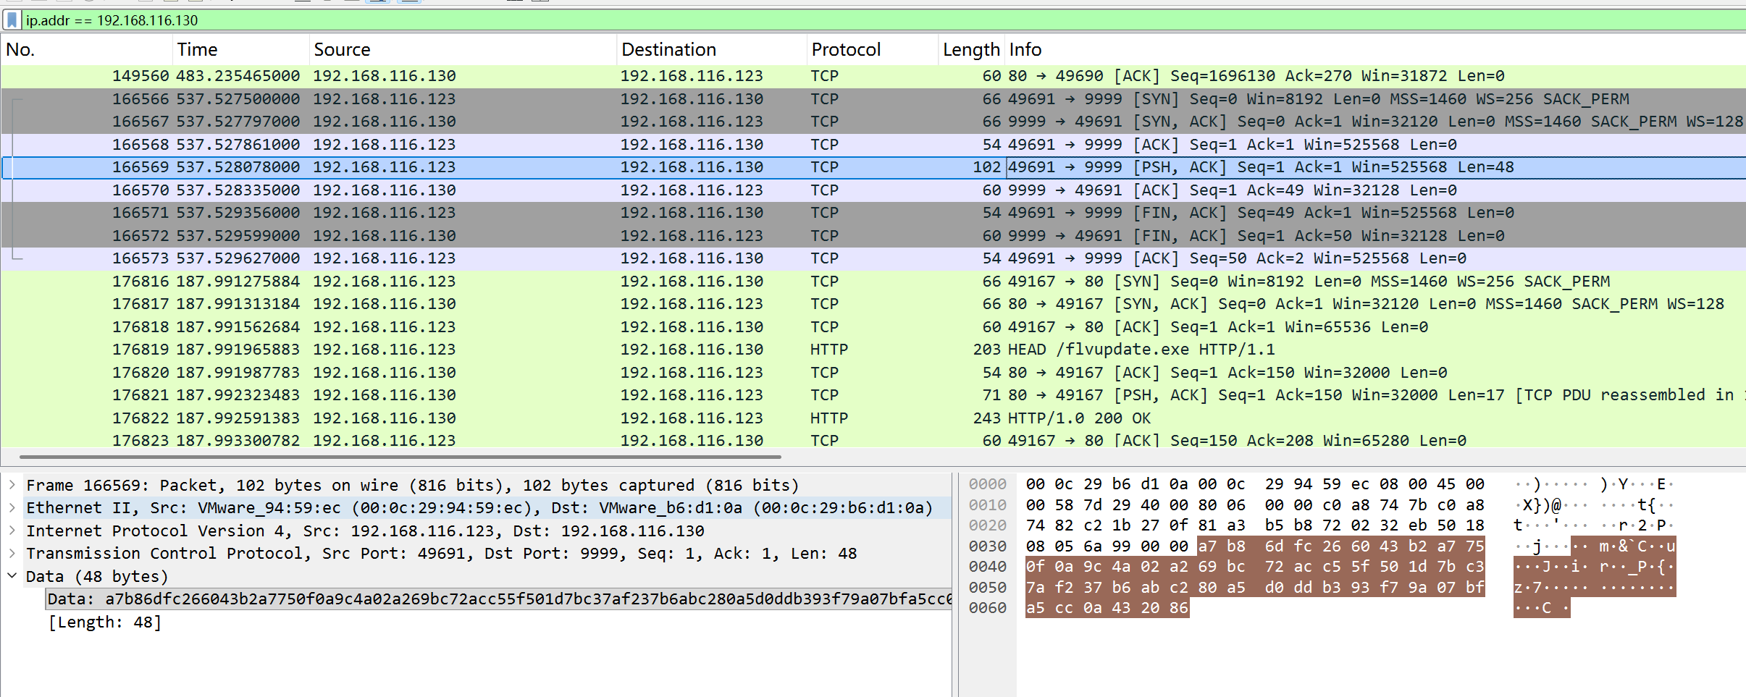This screenshot has width=1746, height=697.
Task: Click the ip.addr display filter field
Action: pyautogui.click(x=869, y=20)
